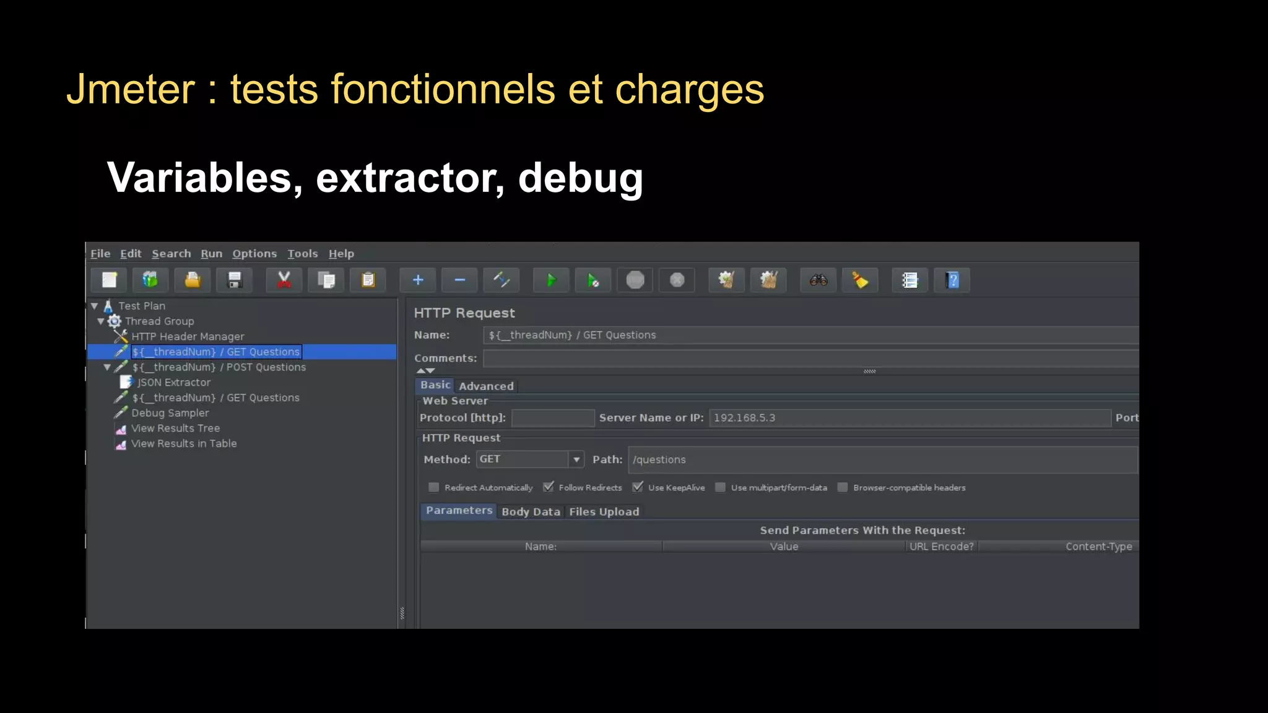Open the Search menu
The width and height of the screenshot is (1268, 713).
click(x=172, y=254)
